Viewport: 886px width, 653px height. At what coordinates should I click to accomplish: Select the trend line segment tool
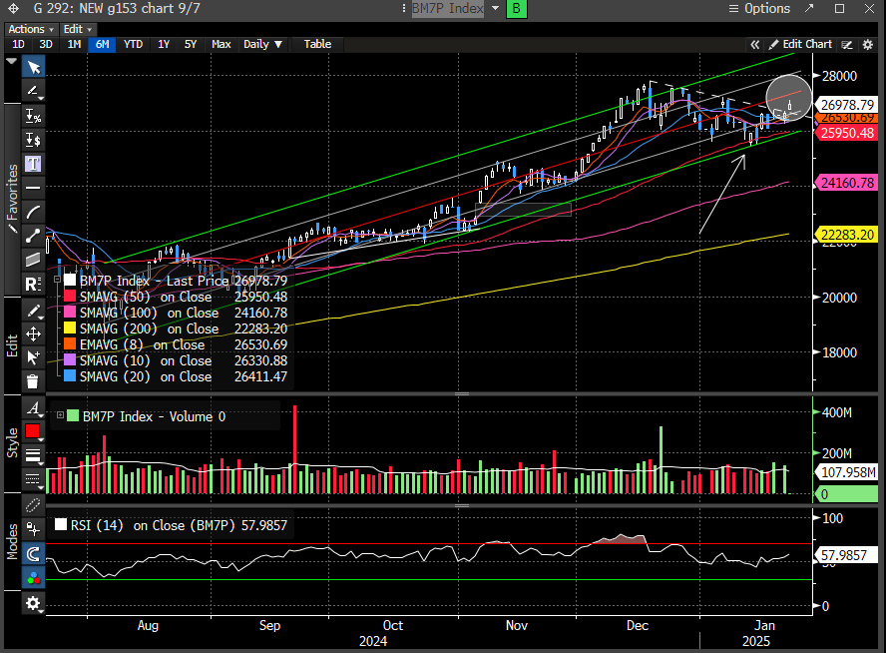click(x=33, y=236)
